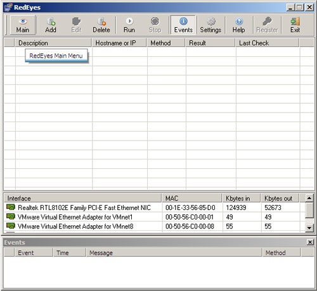Select Realtek RTL8102E network interface row
This screenshot has height=291, width=317.
coord(154,207)
